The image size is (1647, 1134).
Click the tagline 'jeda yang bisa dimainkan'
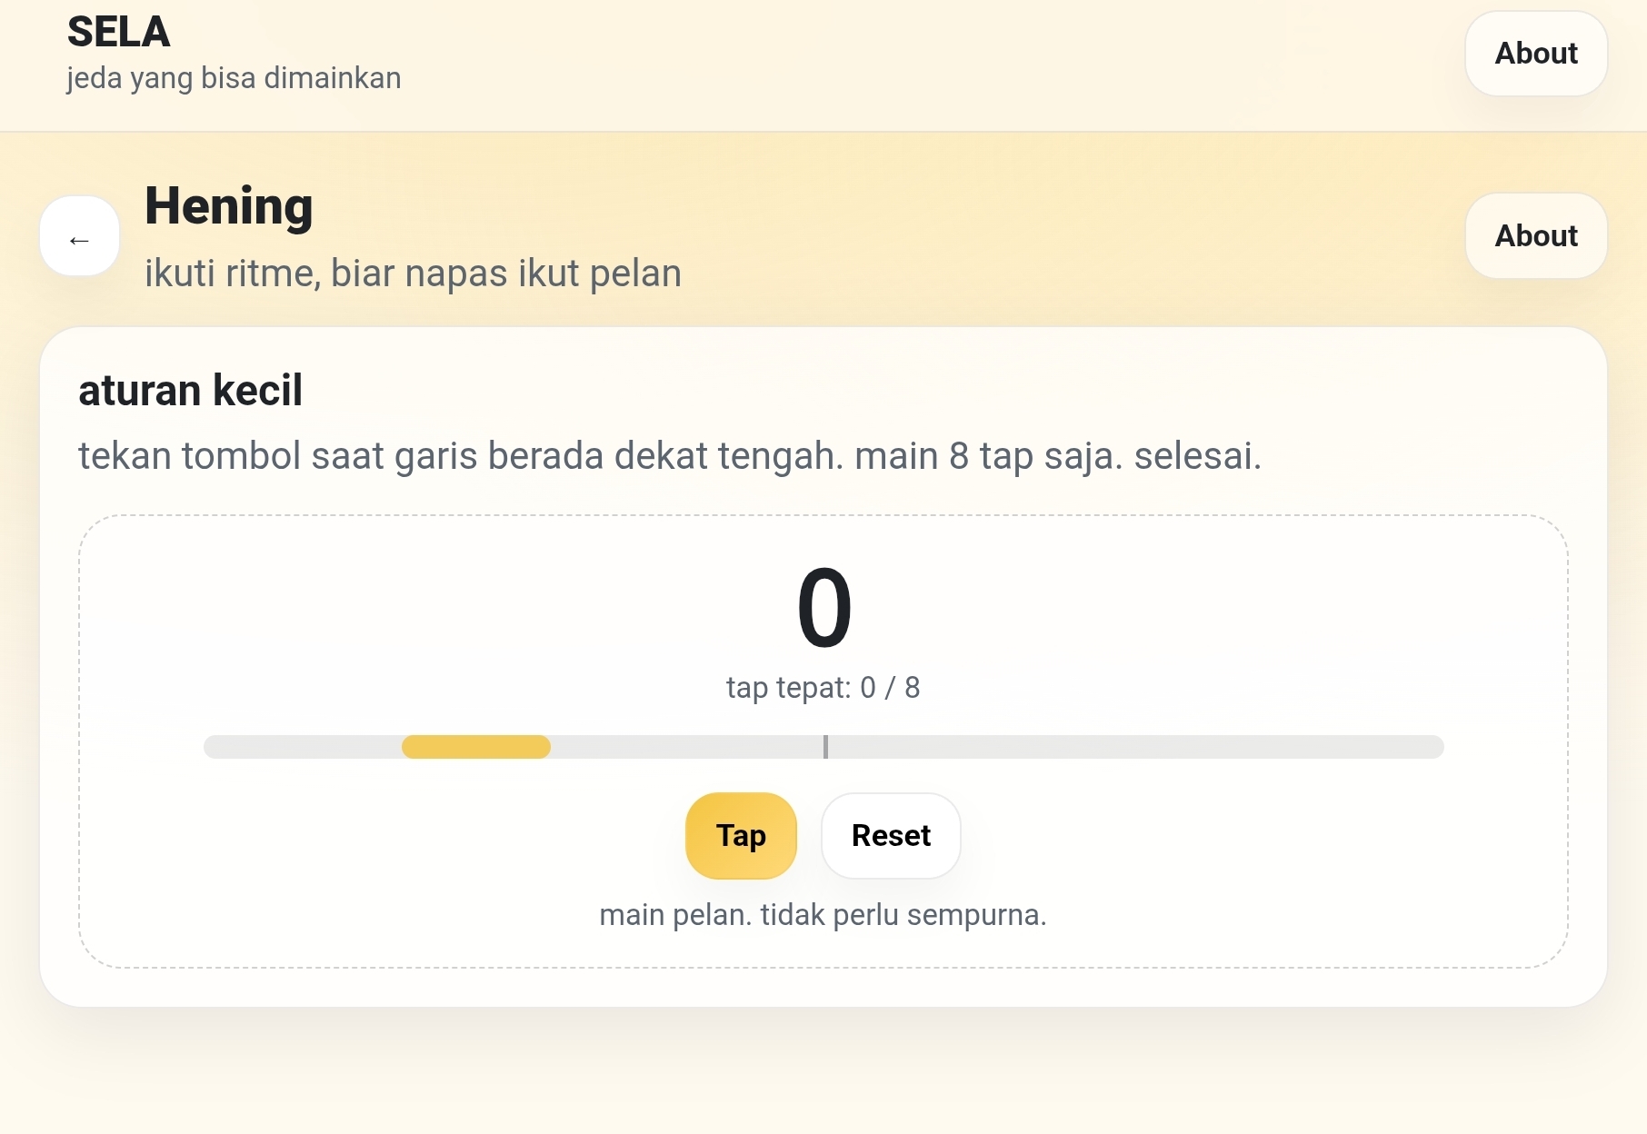(232, 79)
